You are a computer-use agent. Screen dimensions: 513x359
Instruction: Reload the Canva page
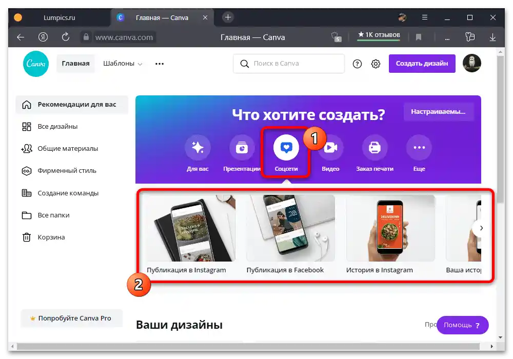[x=66, y=37]
